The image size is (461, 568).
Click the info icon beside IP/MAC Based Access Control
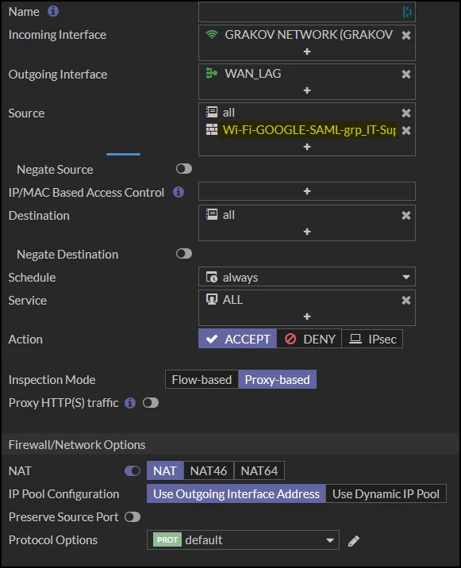coord(178,192)
